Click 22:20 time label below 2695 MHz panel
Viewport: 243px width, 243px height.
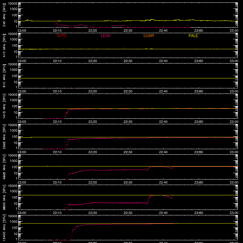(x=93, y=152)
